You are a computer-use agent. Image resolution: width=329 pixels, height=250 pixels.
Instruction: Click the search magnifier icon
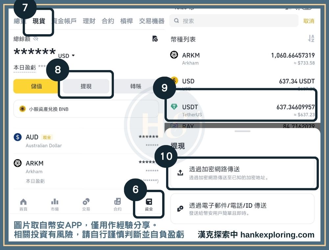176,20
